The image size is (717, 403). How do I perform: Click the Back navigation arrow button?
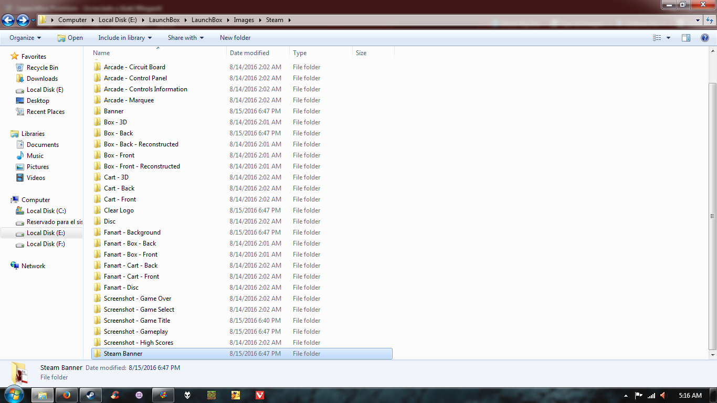(x=8, y=20)
